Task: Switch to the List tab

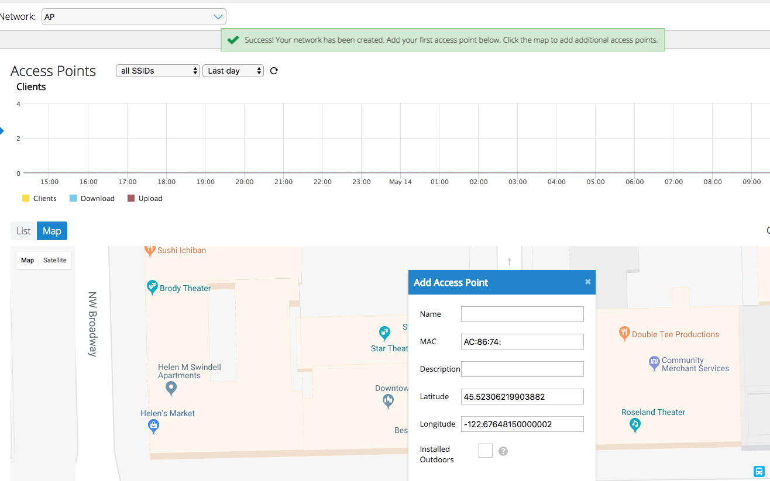Action: [23, 231]
